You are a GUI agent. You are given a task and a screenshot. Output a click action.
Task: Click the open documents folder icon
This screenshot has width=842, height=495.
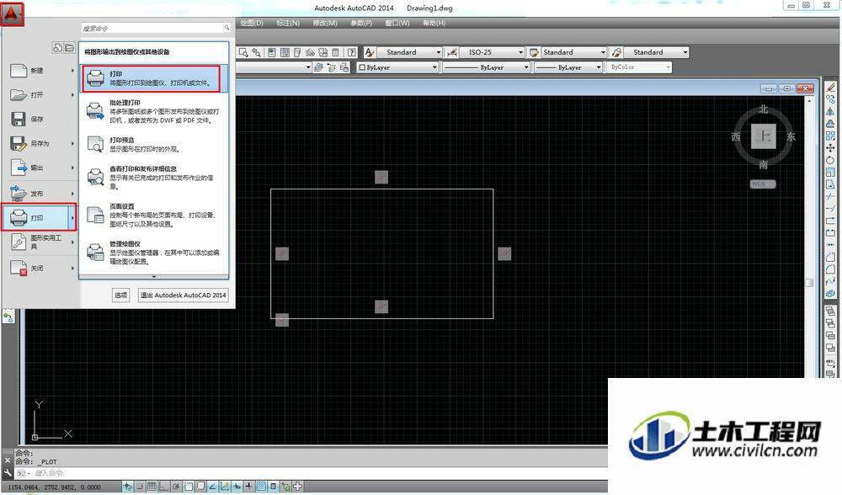point(69,48)
